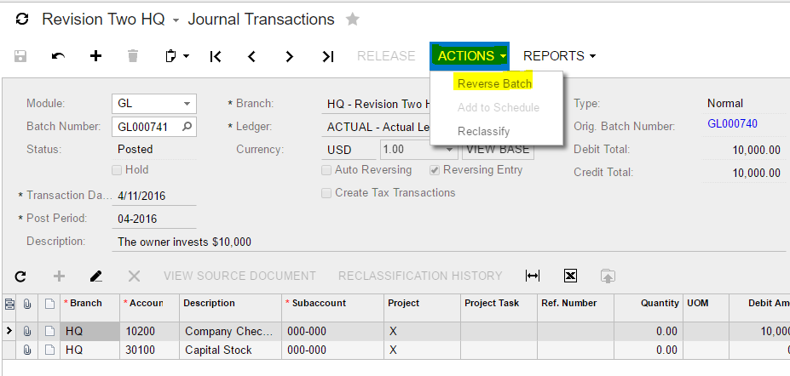The height and width of the screenshot is (376, 790).
Task: Choose Reclassify from Actions menu
Action: [x=484, y=132]
